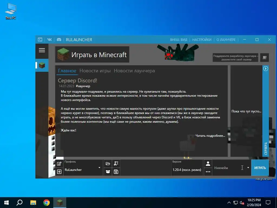Open the launcher console icon
This screenshot has width=277, height=208.
click(40, 40)
